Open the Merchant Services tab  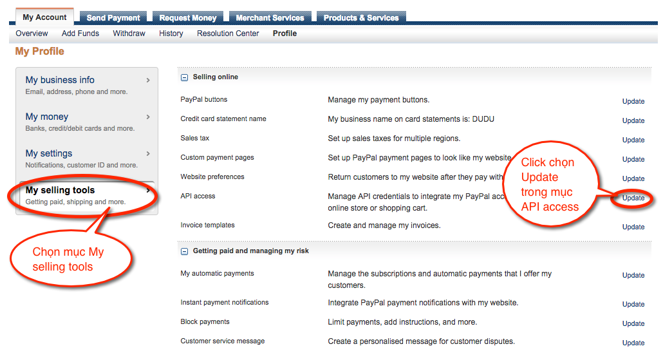pos(270,18)
